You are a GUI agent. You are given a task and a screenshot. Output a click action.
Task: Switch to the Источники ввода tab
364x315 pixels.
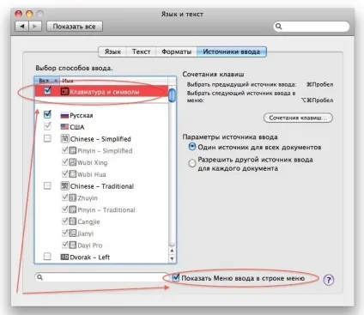tap(232, 51)
